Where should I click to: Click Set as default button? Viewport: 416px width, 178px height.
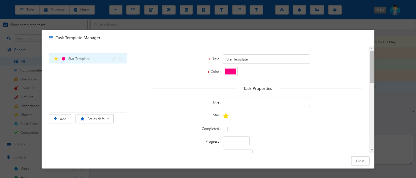pyautogui.click(x=94, y=119)
